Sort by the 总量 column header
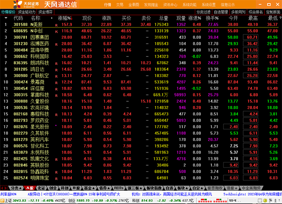282x204 pixels. (163, 18)
